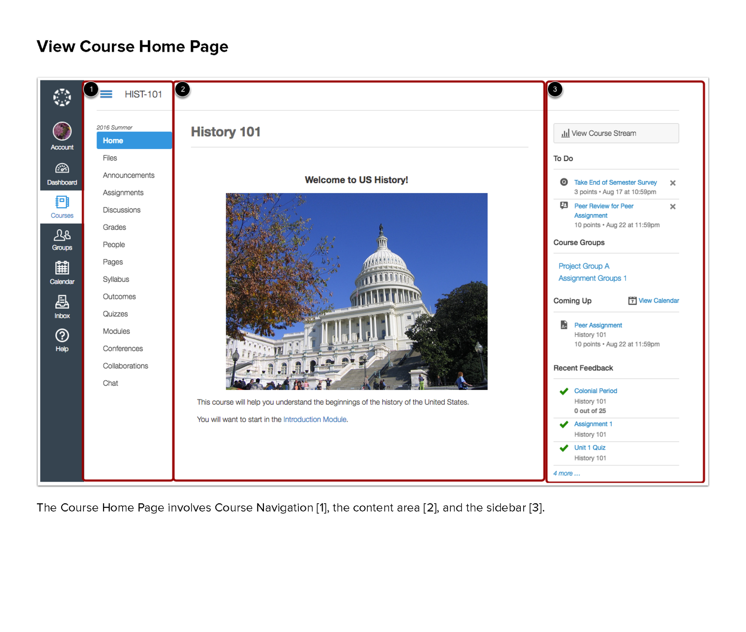Dismiss the Peer Review to-do item

click(x=673, y=207)
